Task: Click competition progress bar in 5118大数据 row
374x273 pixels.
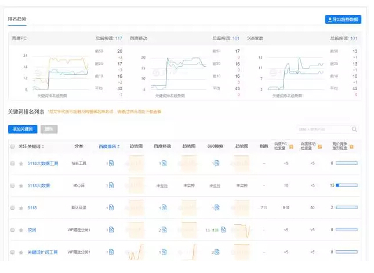Action: (x=346, y=185)
